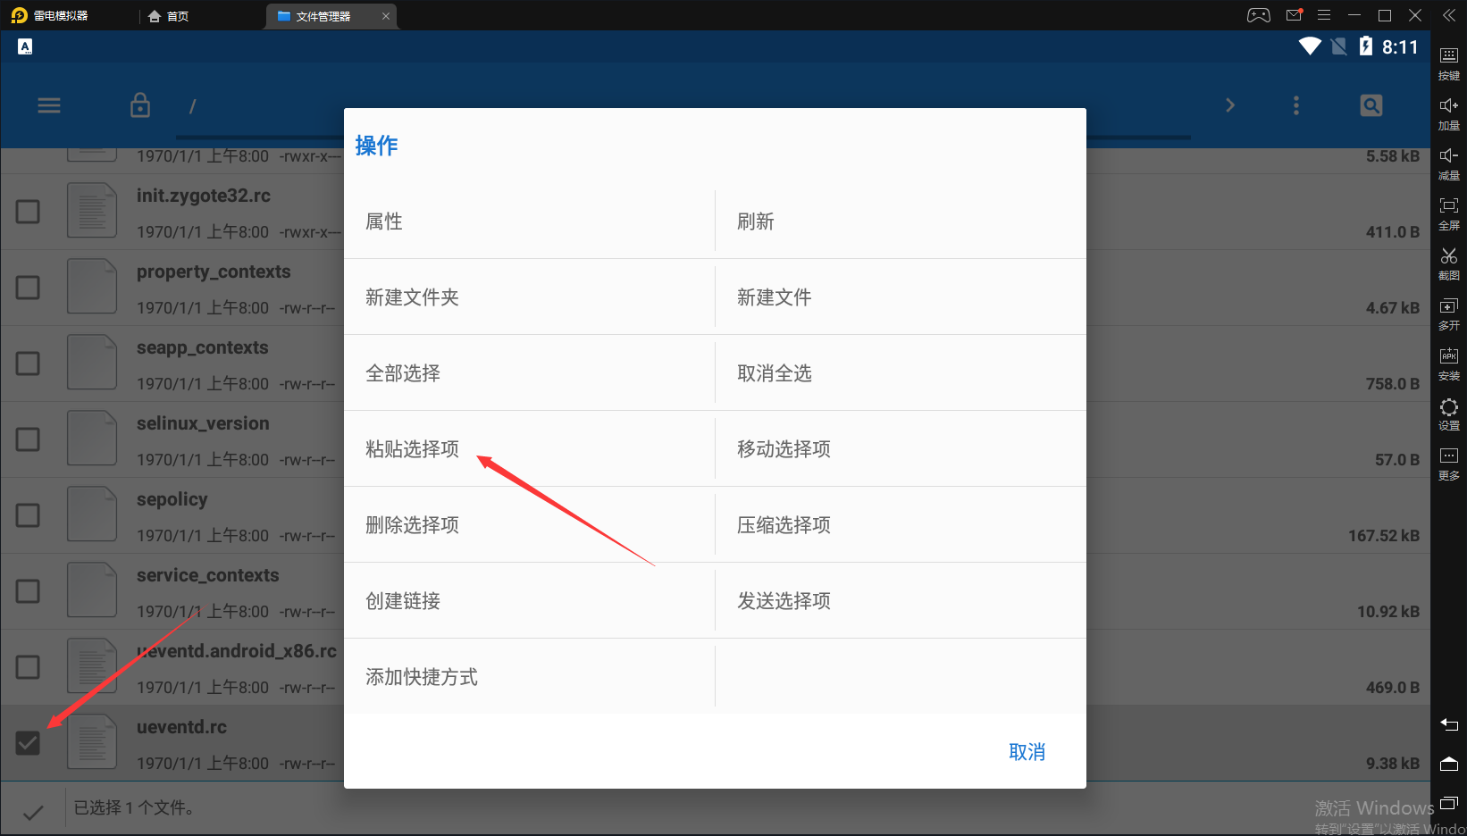Screen dimensions: 1467x836
Task: Click the emulator screenshot scissors icon
Action: tap(1448, 262)
